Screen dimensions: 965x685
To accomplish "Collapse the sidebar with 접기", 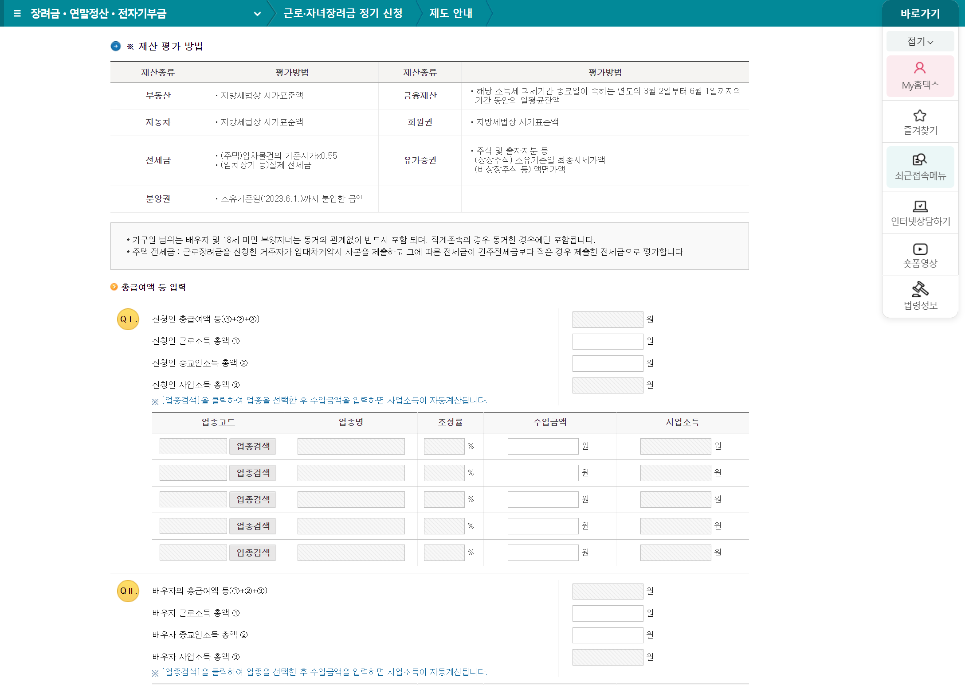I will point(920,42).
